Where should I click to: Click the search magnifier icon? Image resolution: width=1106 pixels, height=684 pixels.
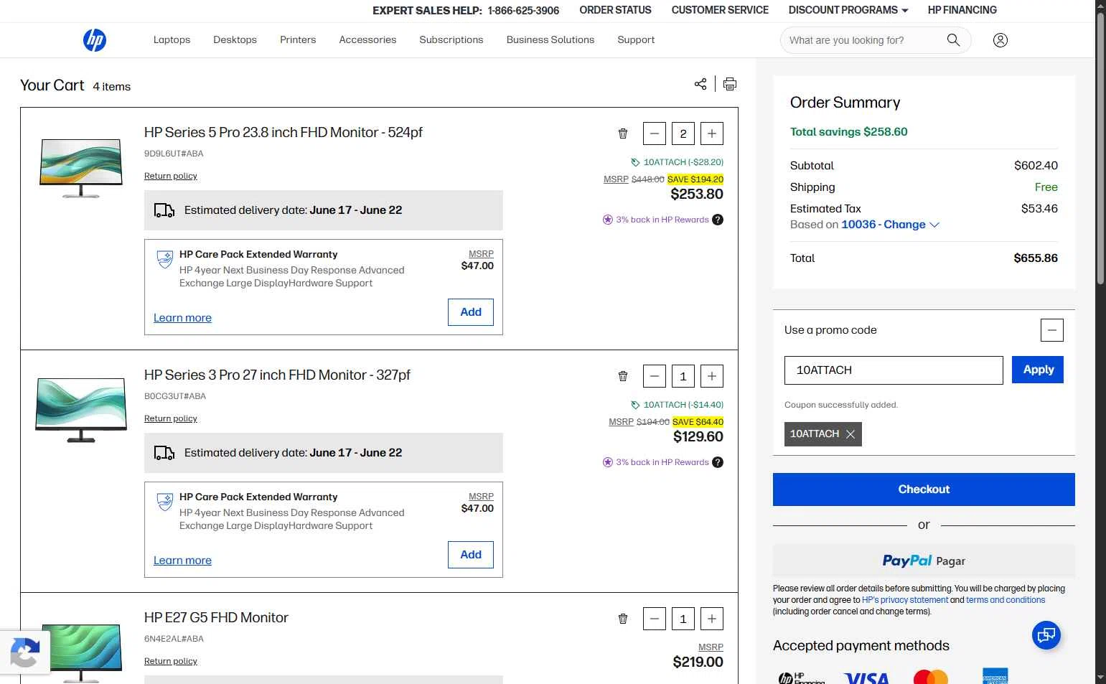click(x=953, y=40)
